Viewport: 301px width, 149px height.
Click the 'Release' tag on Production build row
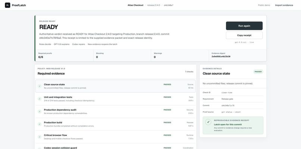tap(190, 122)
